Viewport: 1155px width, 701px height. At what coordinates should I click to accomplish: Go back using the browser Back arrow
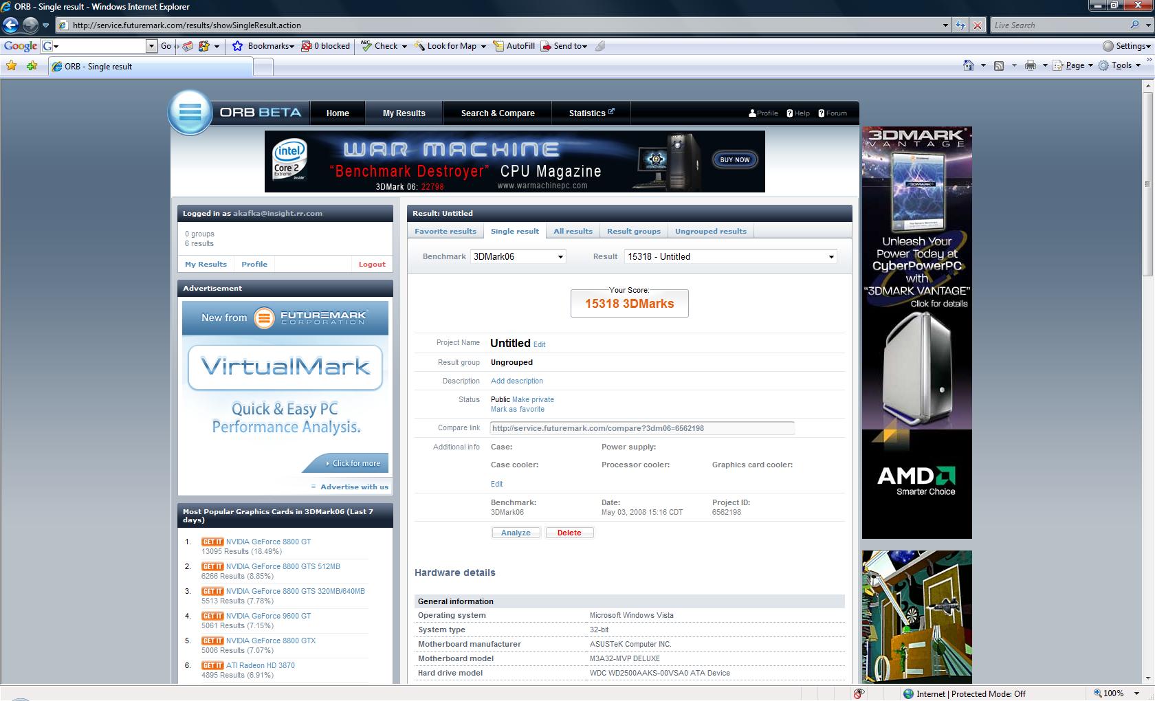click(10, 25)
